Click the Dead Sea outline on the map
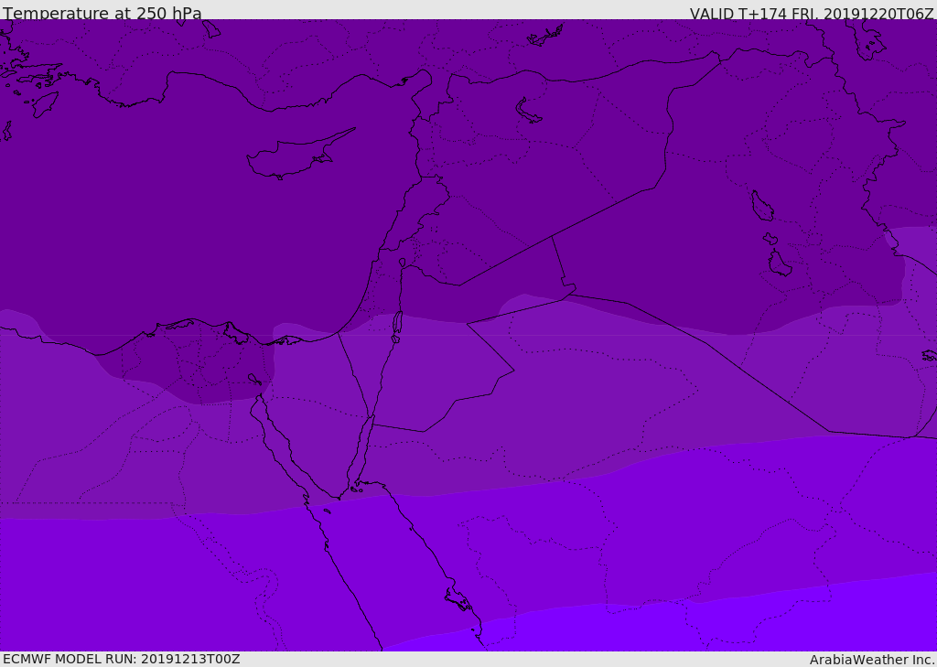The width and height of the screenshot is (937, 667). click(x=397, y=326)
